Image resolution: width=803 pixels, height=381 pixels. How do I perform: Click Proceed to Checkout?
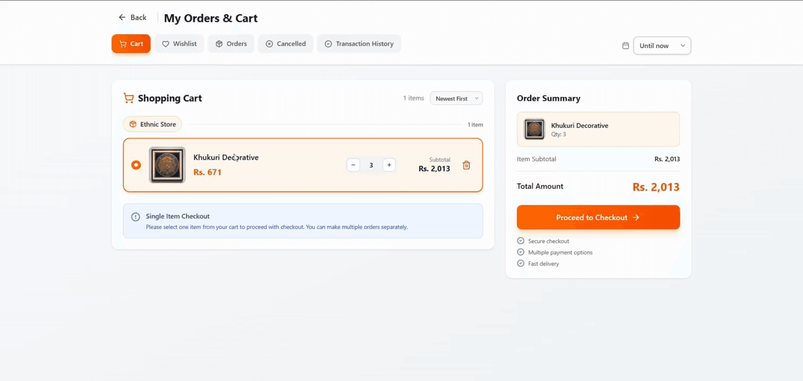tap(598, 217)
